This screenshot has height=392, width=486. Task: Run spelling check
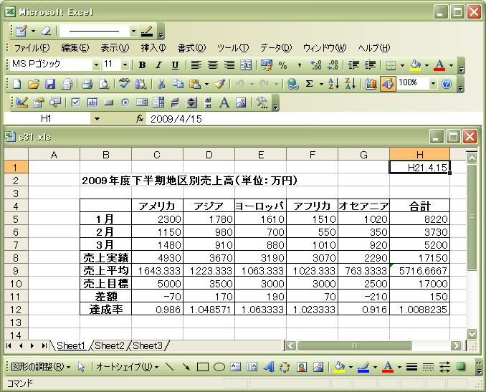coord(124,84)
